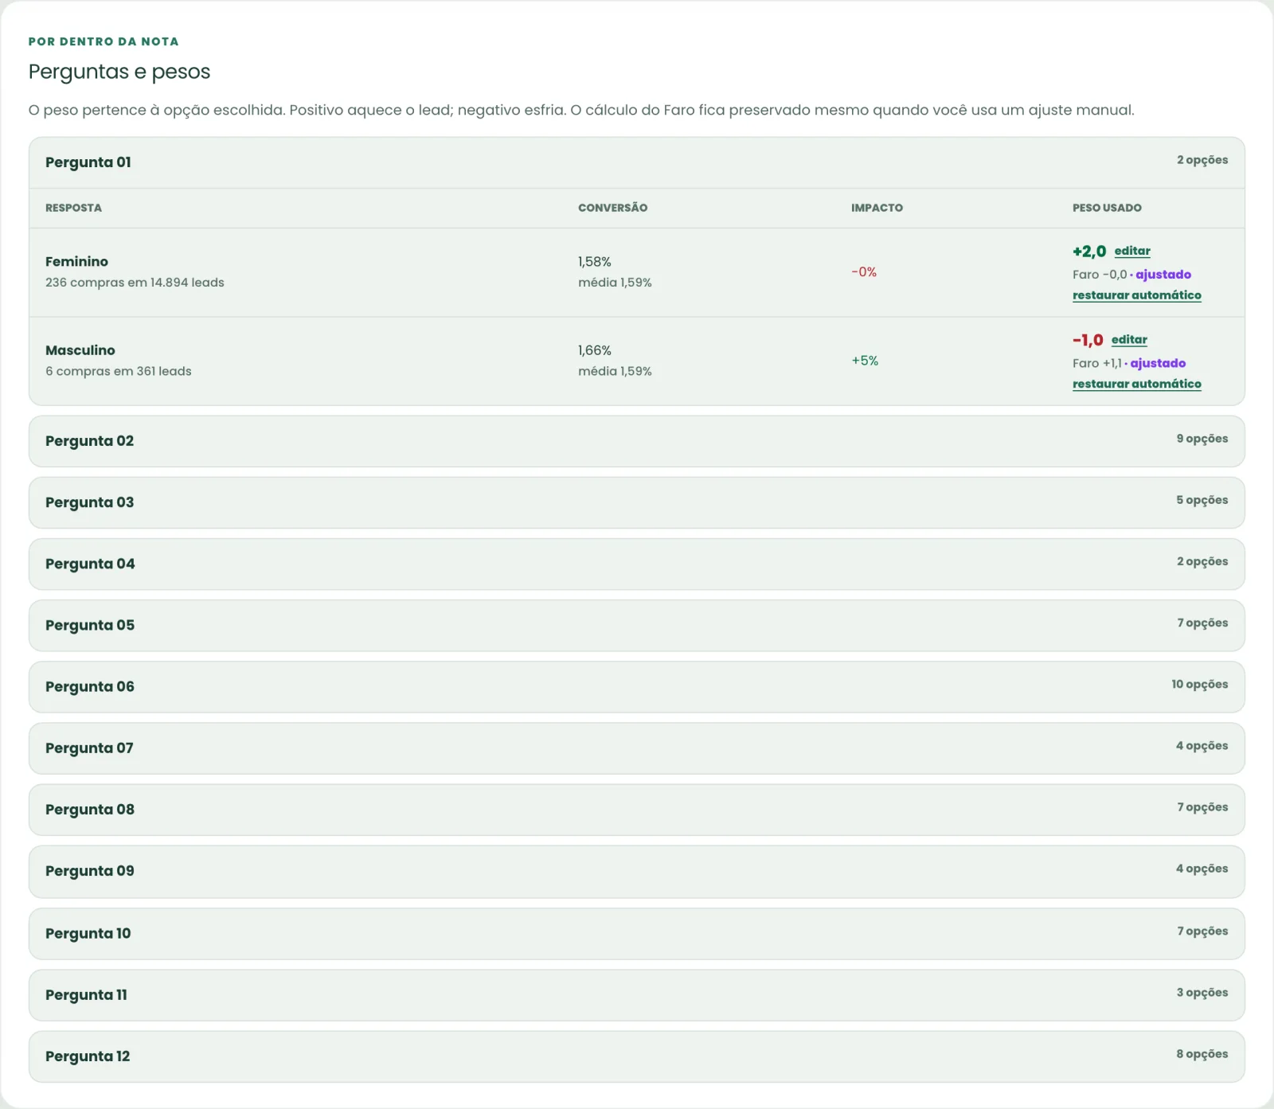Click the -0% impact value
The image size is (1274, 1109).
pos(864,272)
